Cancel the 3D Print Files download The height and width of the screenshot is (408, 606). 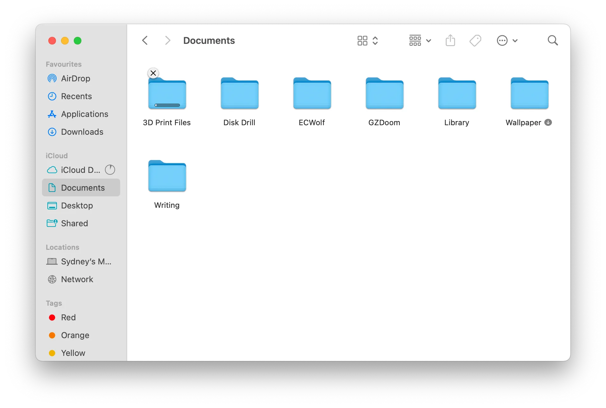click(153, 73)
